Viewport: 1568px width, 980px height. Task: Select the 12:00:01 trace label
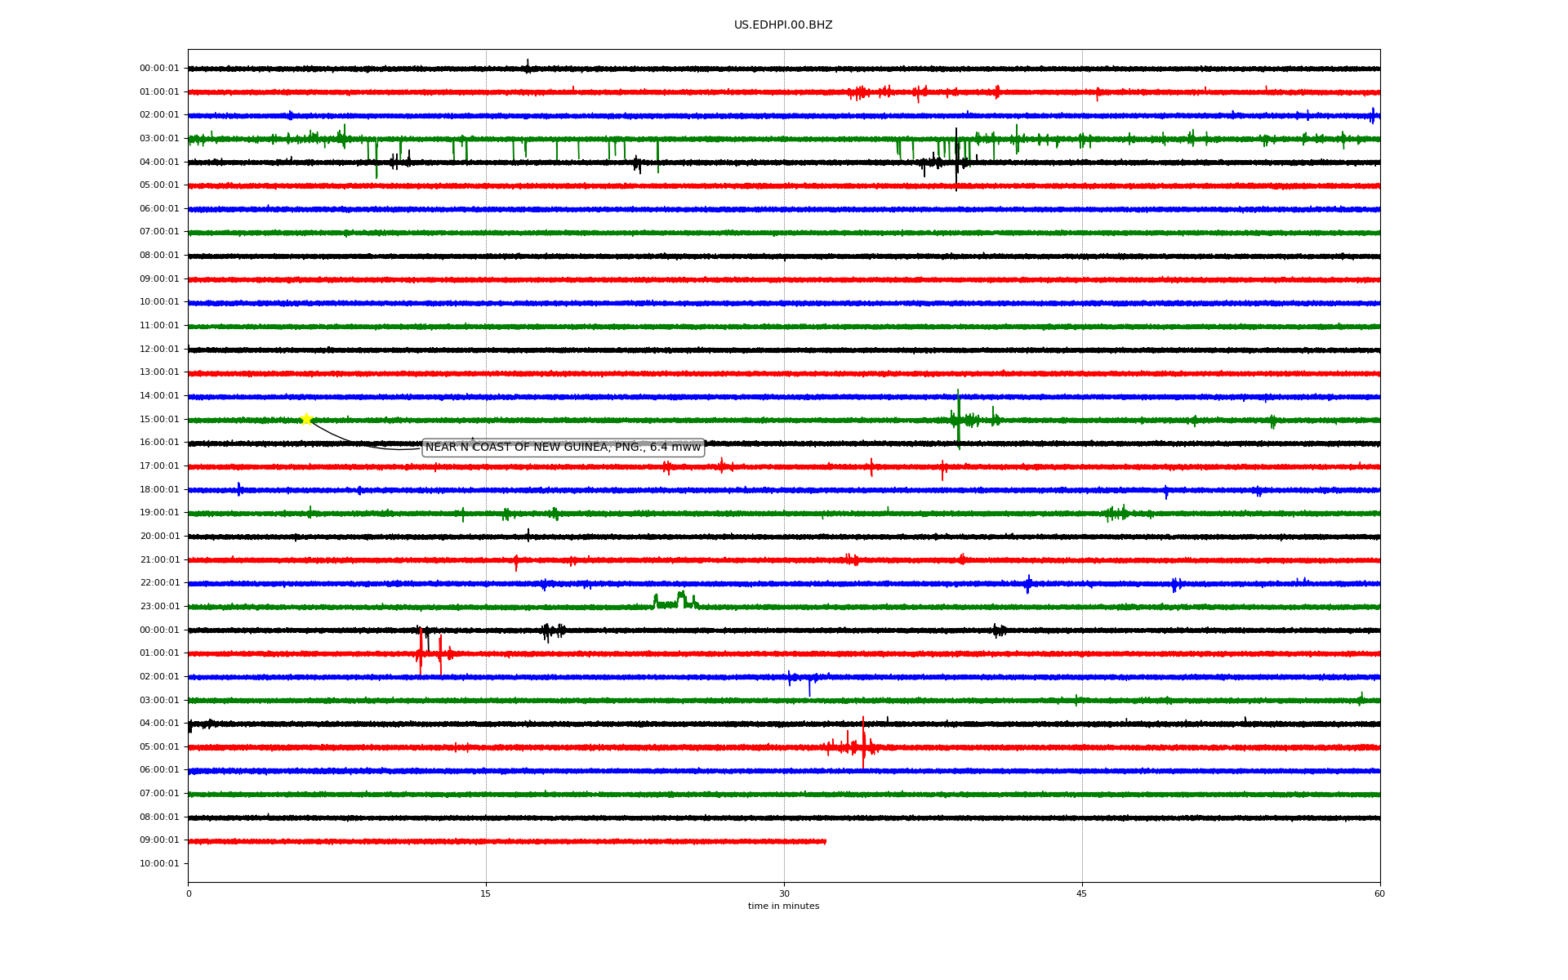[x=159, y=350]
